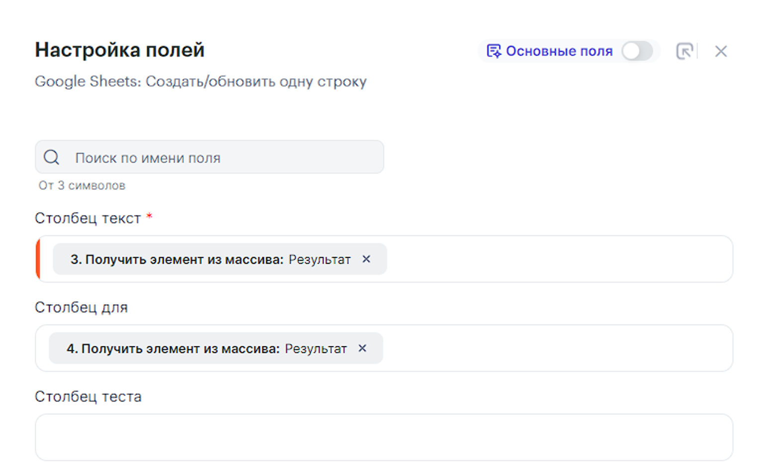Click the Google Sheets action subtitle
Viewport: 761px width, 470px height.
point(200,81)
